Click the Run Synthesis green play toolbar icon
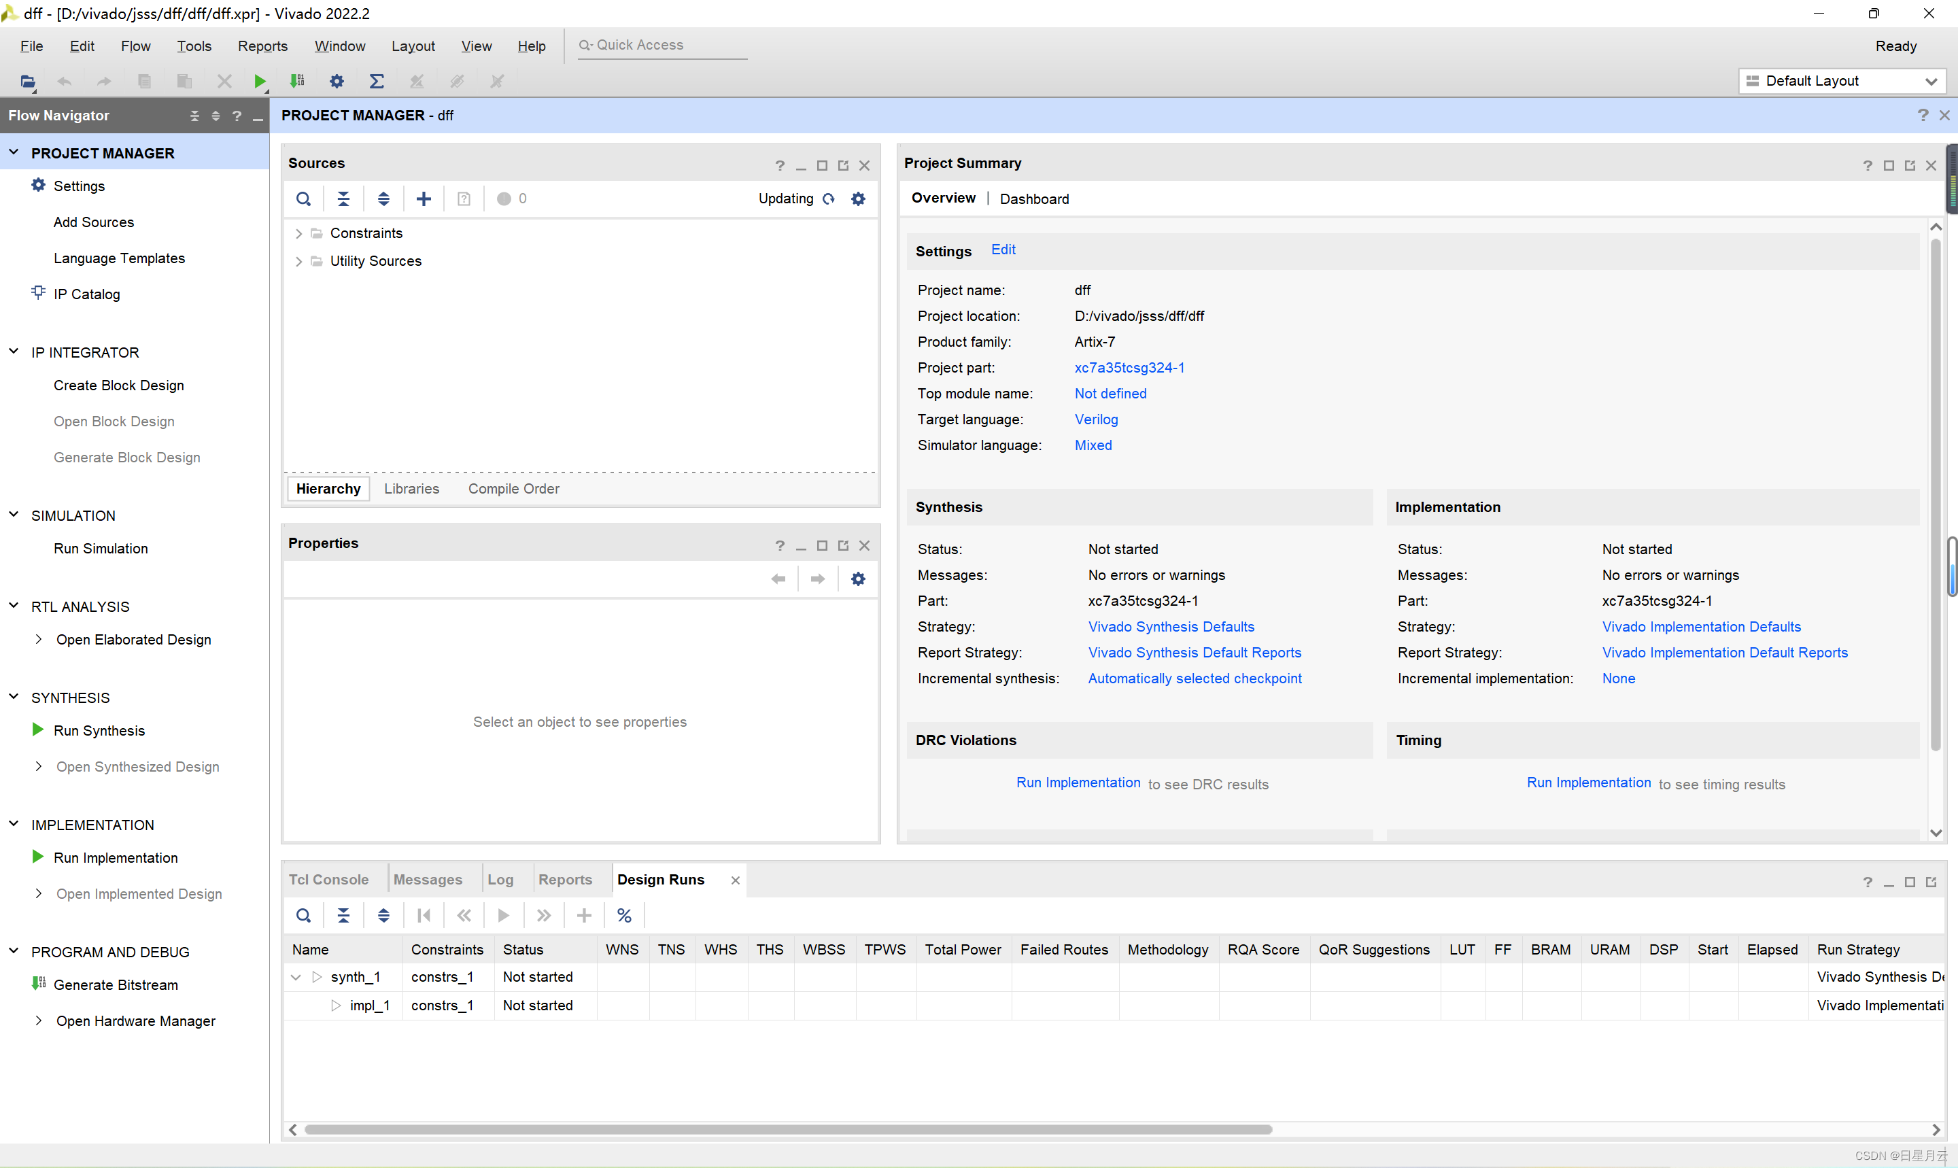This screenshot has width=1958, height=1168. coord(260,81)
